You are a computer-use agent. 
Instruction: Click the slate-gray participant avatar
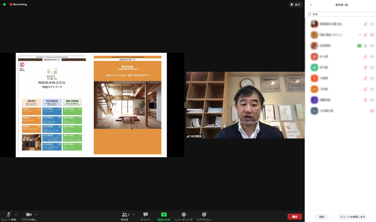[x=314, y=111]
